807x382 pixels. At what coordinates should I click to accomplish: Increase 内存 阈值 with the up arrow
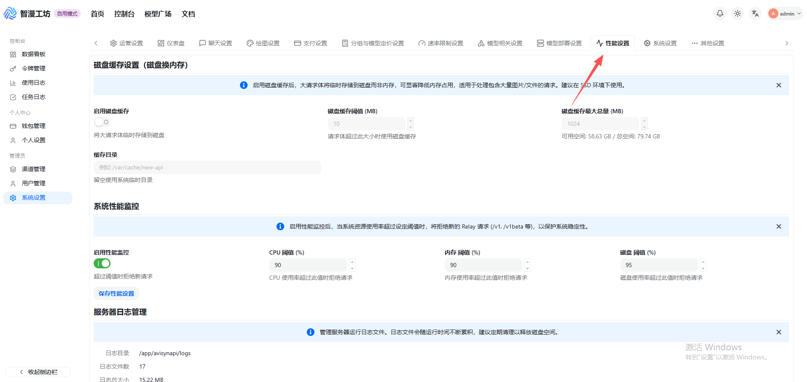(527, 262)
